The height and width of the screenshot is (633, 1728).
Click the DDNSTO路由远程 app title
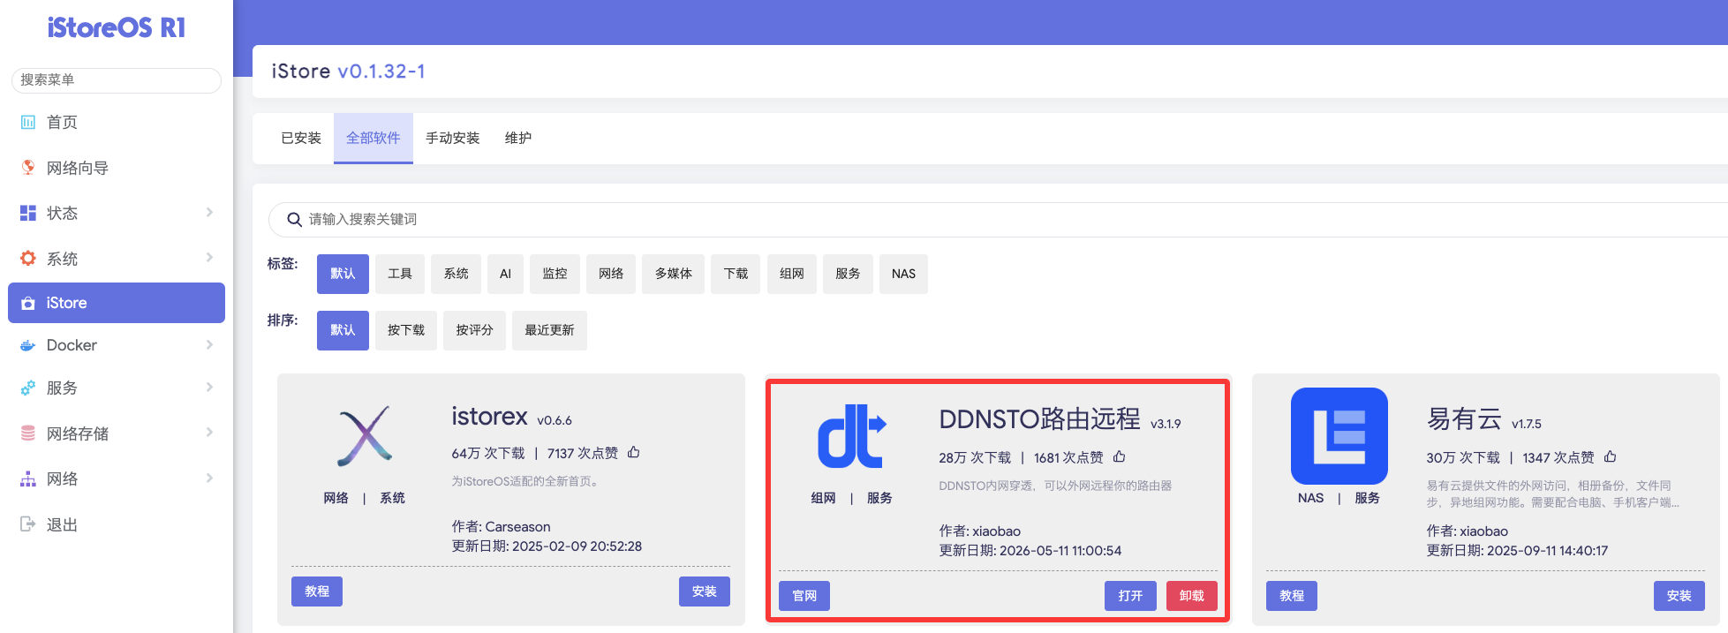(1039, 419)
